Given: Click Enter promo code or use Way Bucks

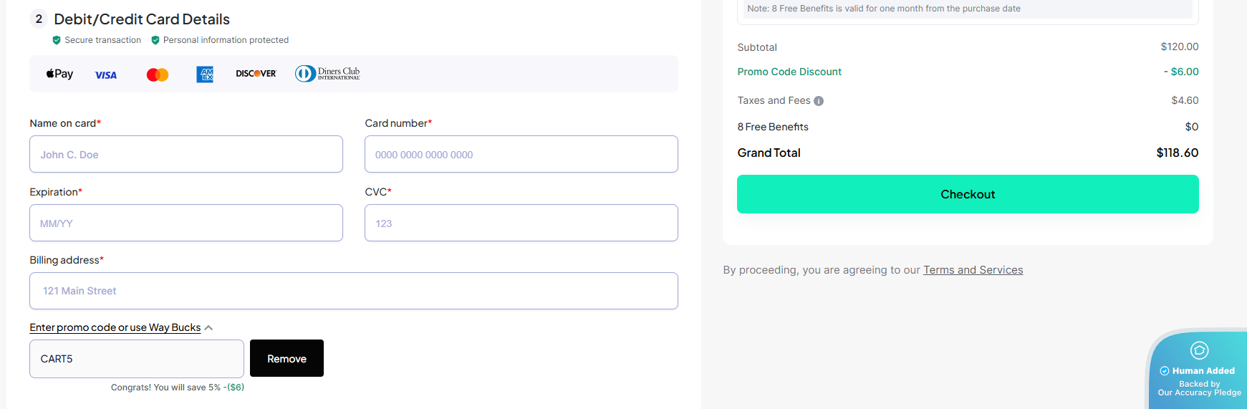Looking at the screenshot, I should (115, 327).
